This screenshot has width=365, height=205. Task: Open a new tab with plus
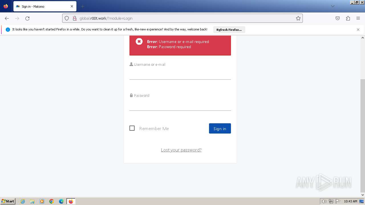pyautogui.click(x=82, y=6)
